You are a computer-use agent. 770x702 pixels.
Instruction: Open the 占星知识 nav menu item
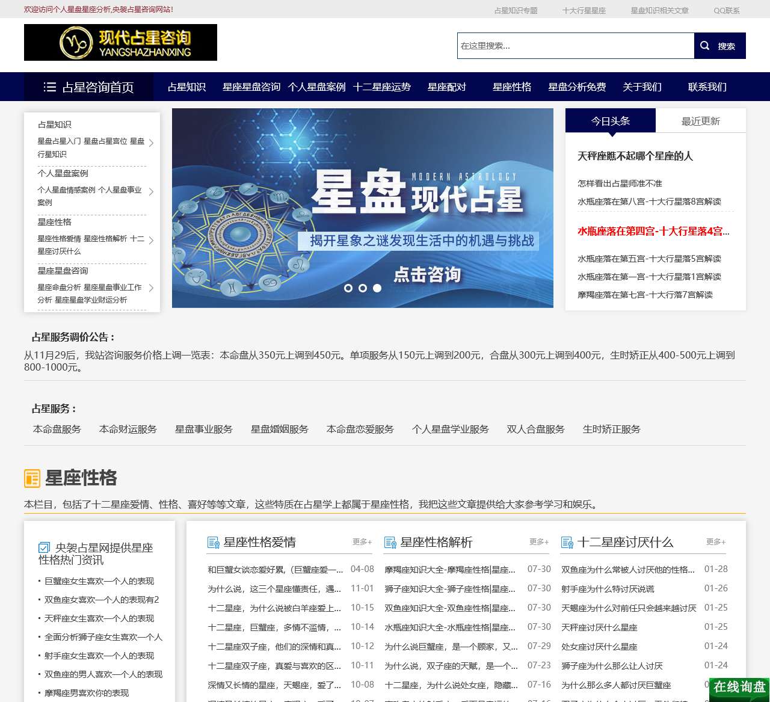tap(186, 87)
